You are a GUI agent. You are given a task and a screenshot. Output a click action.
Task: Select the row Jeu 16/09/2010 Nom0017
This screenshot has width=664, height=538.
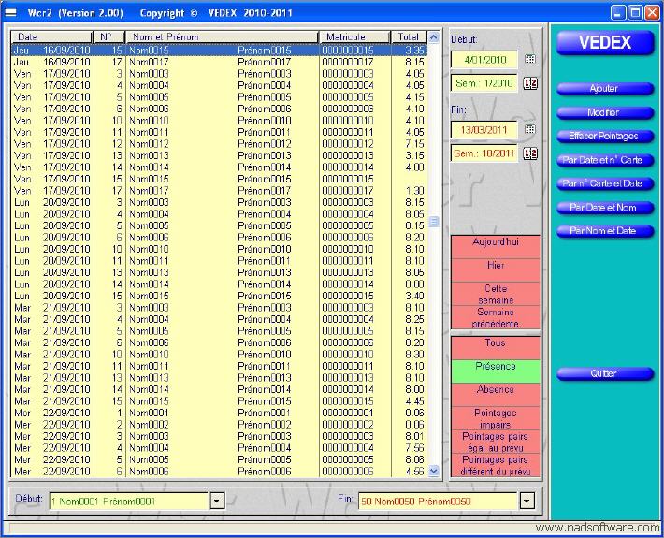point(219,62)
